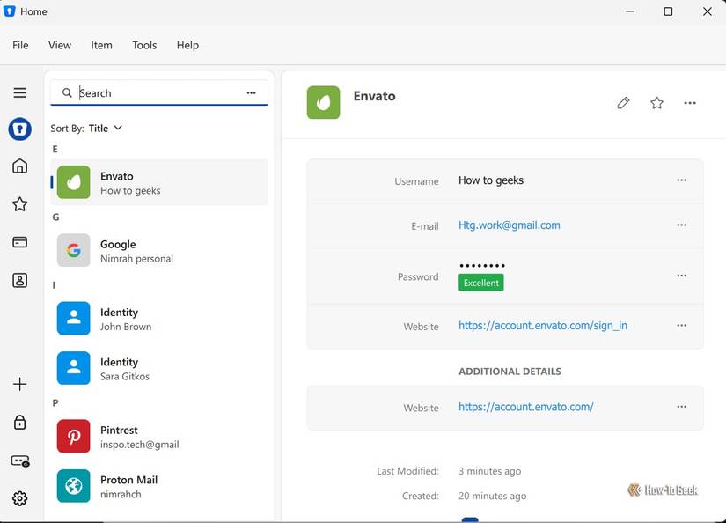The width and height of the screenshot is (726, 523).
Task: Open identities sidebar icon
Action: coord(19,280)
